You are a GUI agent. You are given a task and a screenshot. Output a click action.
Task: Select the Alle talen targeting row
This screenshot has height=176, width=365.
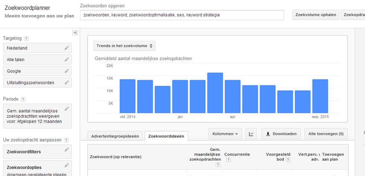coord(37,60)
